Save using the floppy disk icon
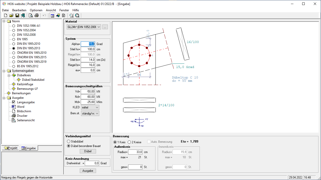Image resolution: width=321 pixels, height=180 pixels. (17, 15)
